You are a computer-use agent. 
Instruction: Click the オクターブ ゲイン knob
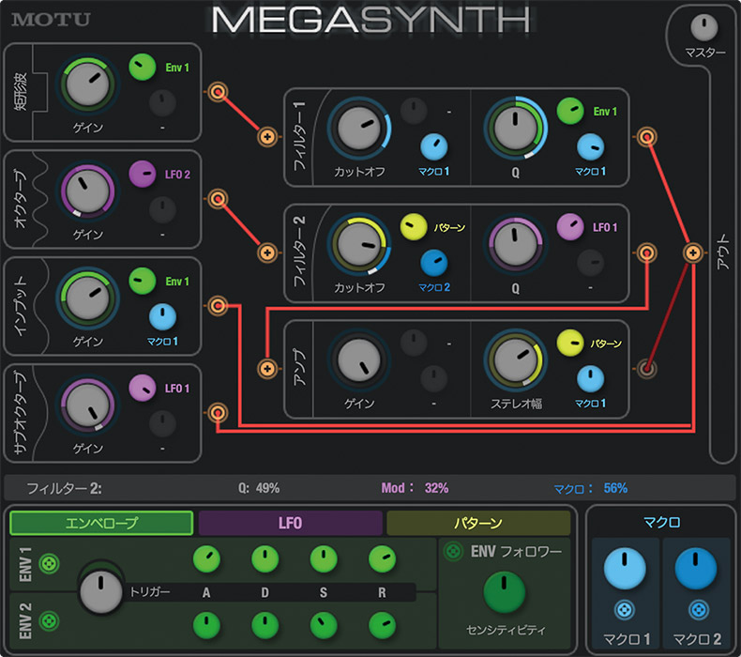87,191
